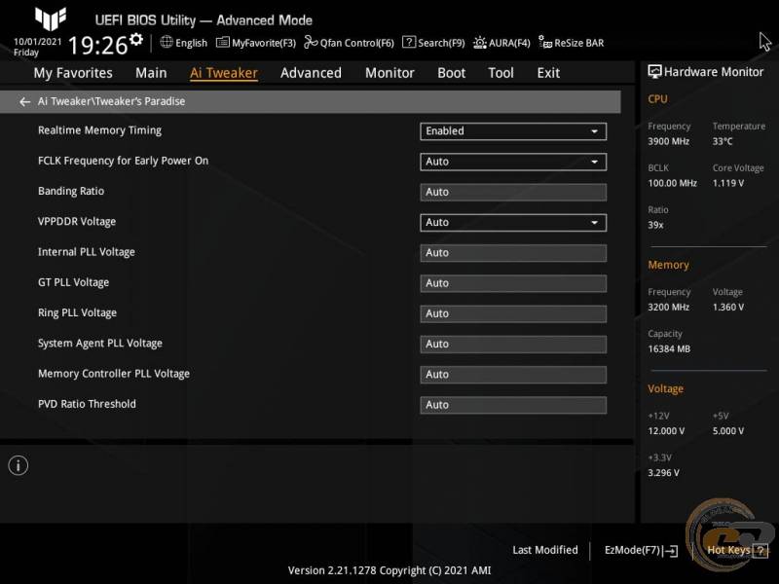Open Qfan Control(F6)

point(349,43)
